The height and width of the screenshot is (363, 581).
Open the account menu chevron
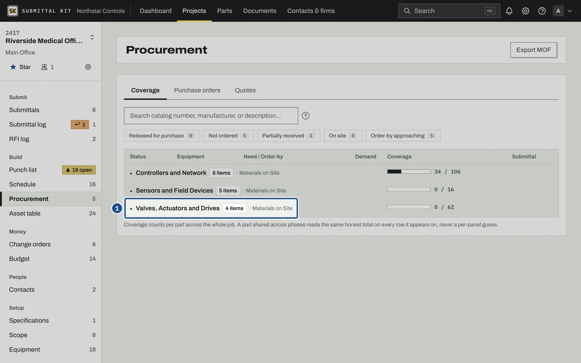(570, 11)
